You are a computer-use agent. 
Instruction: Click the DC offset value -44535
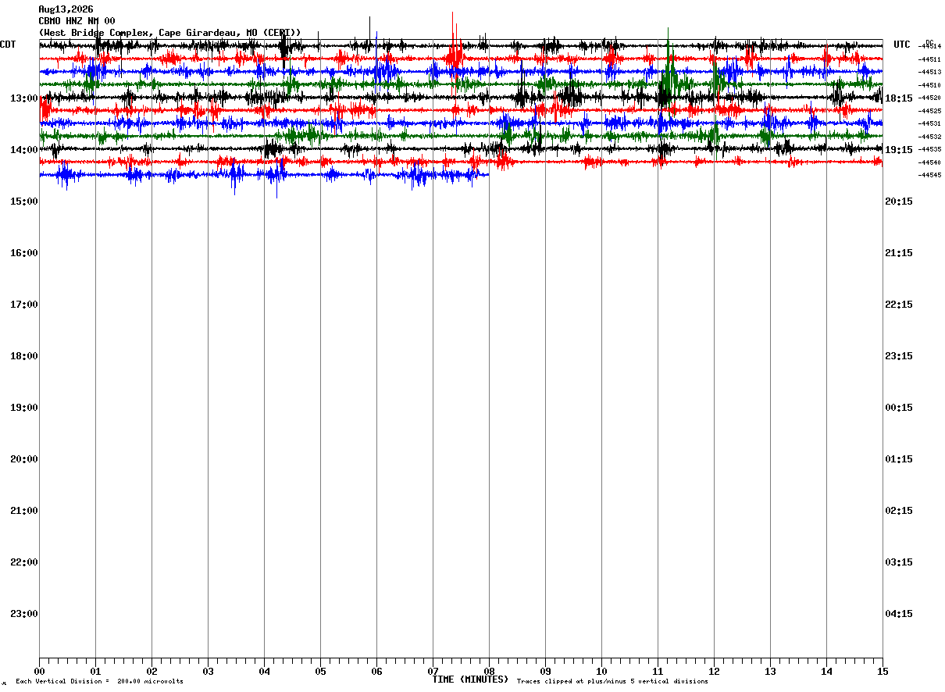tap(929, 149)
